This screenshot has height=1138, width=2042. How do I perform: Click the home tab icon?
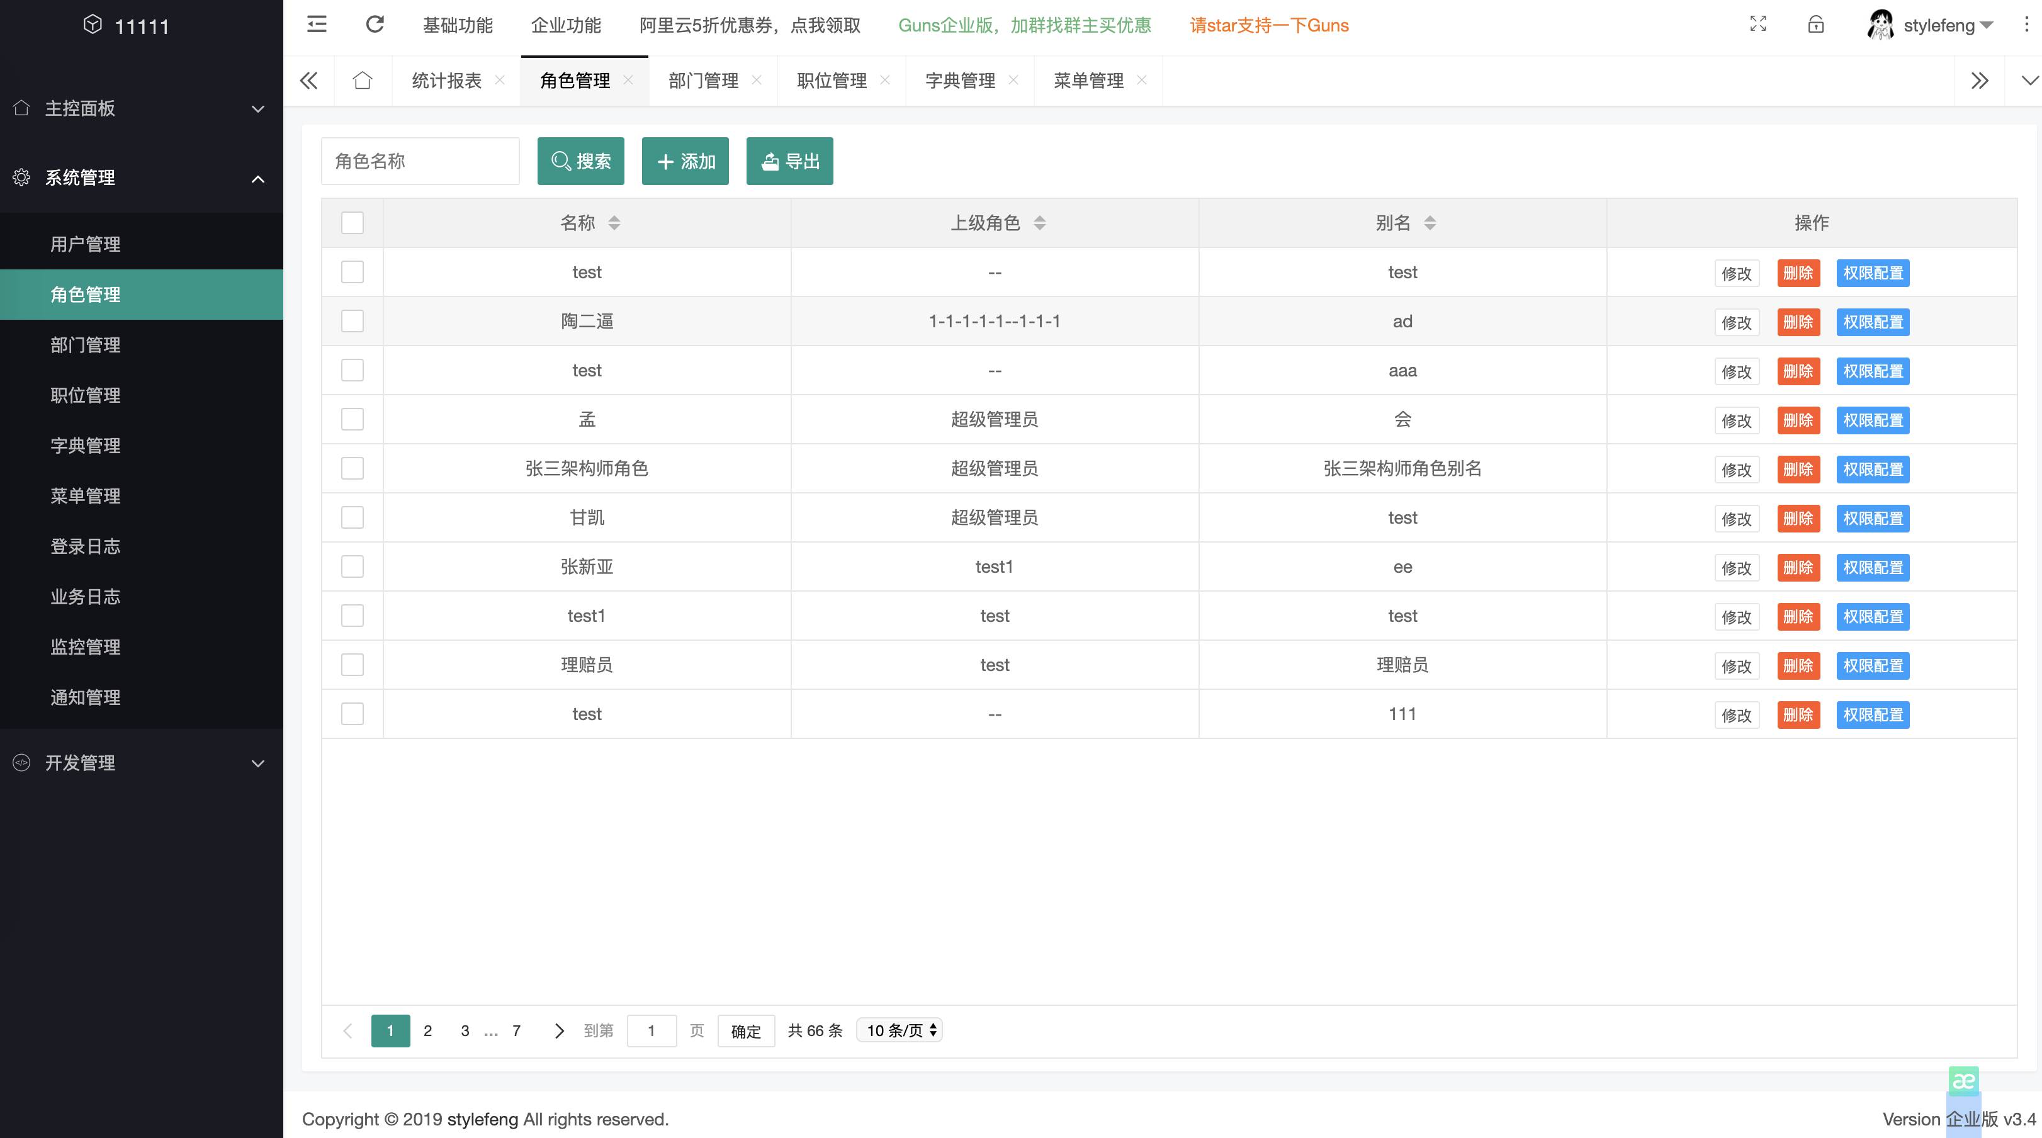tap(363, 80)
